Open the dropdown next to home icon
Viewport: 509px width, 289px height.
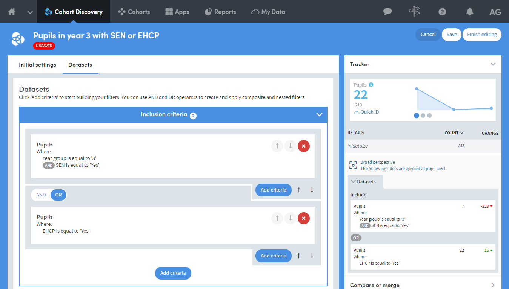30,12
